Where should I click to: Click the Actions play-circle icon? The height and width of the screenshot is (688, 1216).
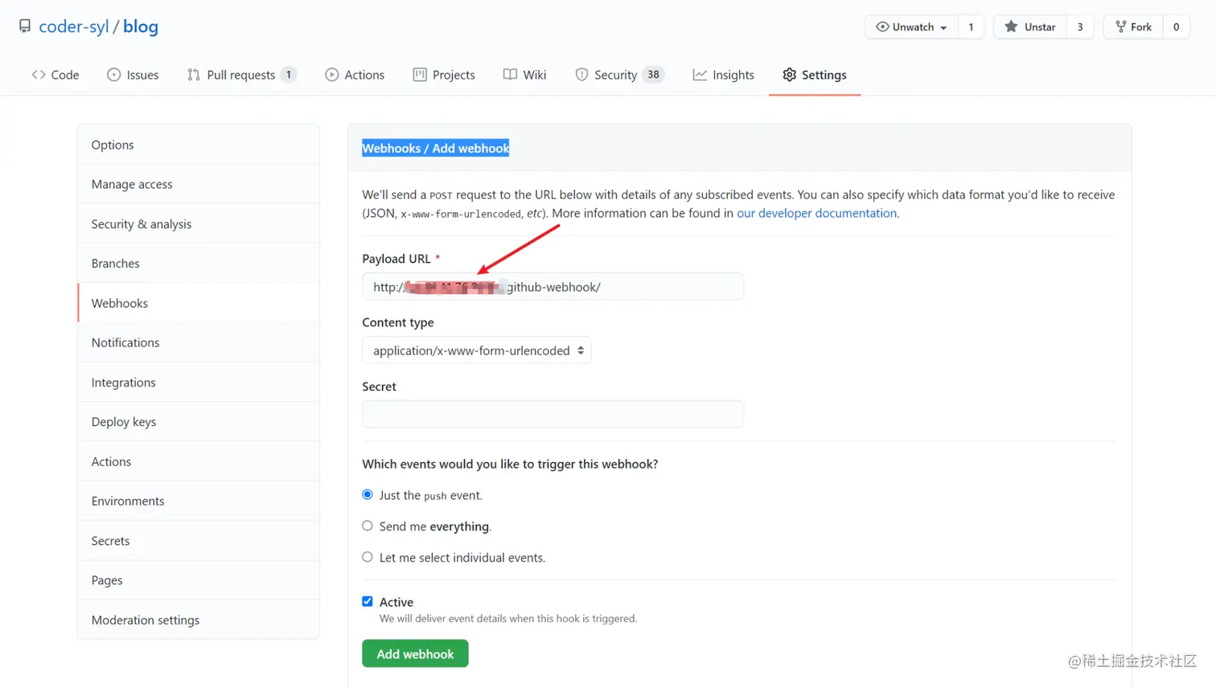(x=332, y=75)
